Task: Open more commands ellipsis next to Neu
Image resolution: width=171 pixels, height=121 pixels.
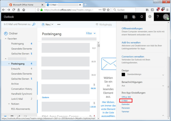Action: point(59,24)
